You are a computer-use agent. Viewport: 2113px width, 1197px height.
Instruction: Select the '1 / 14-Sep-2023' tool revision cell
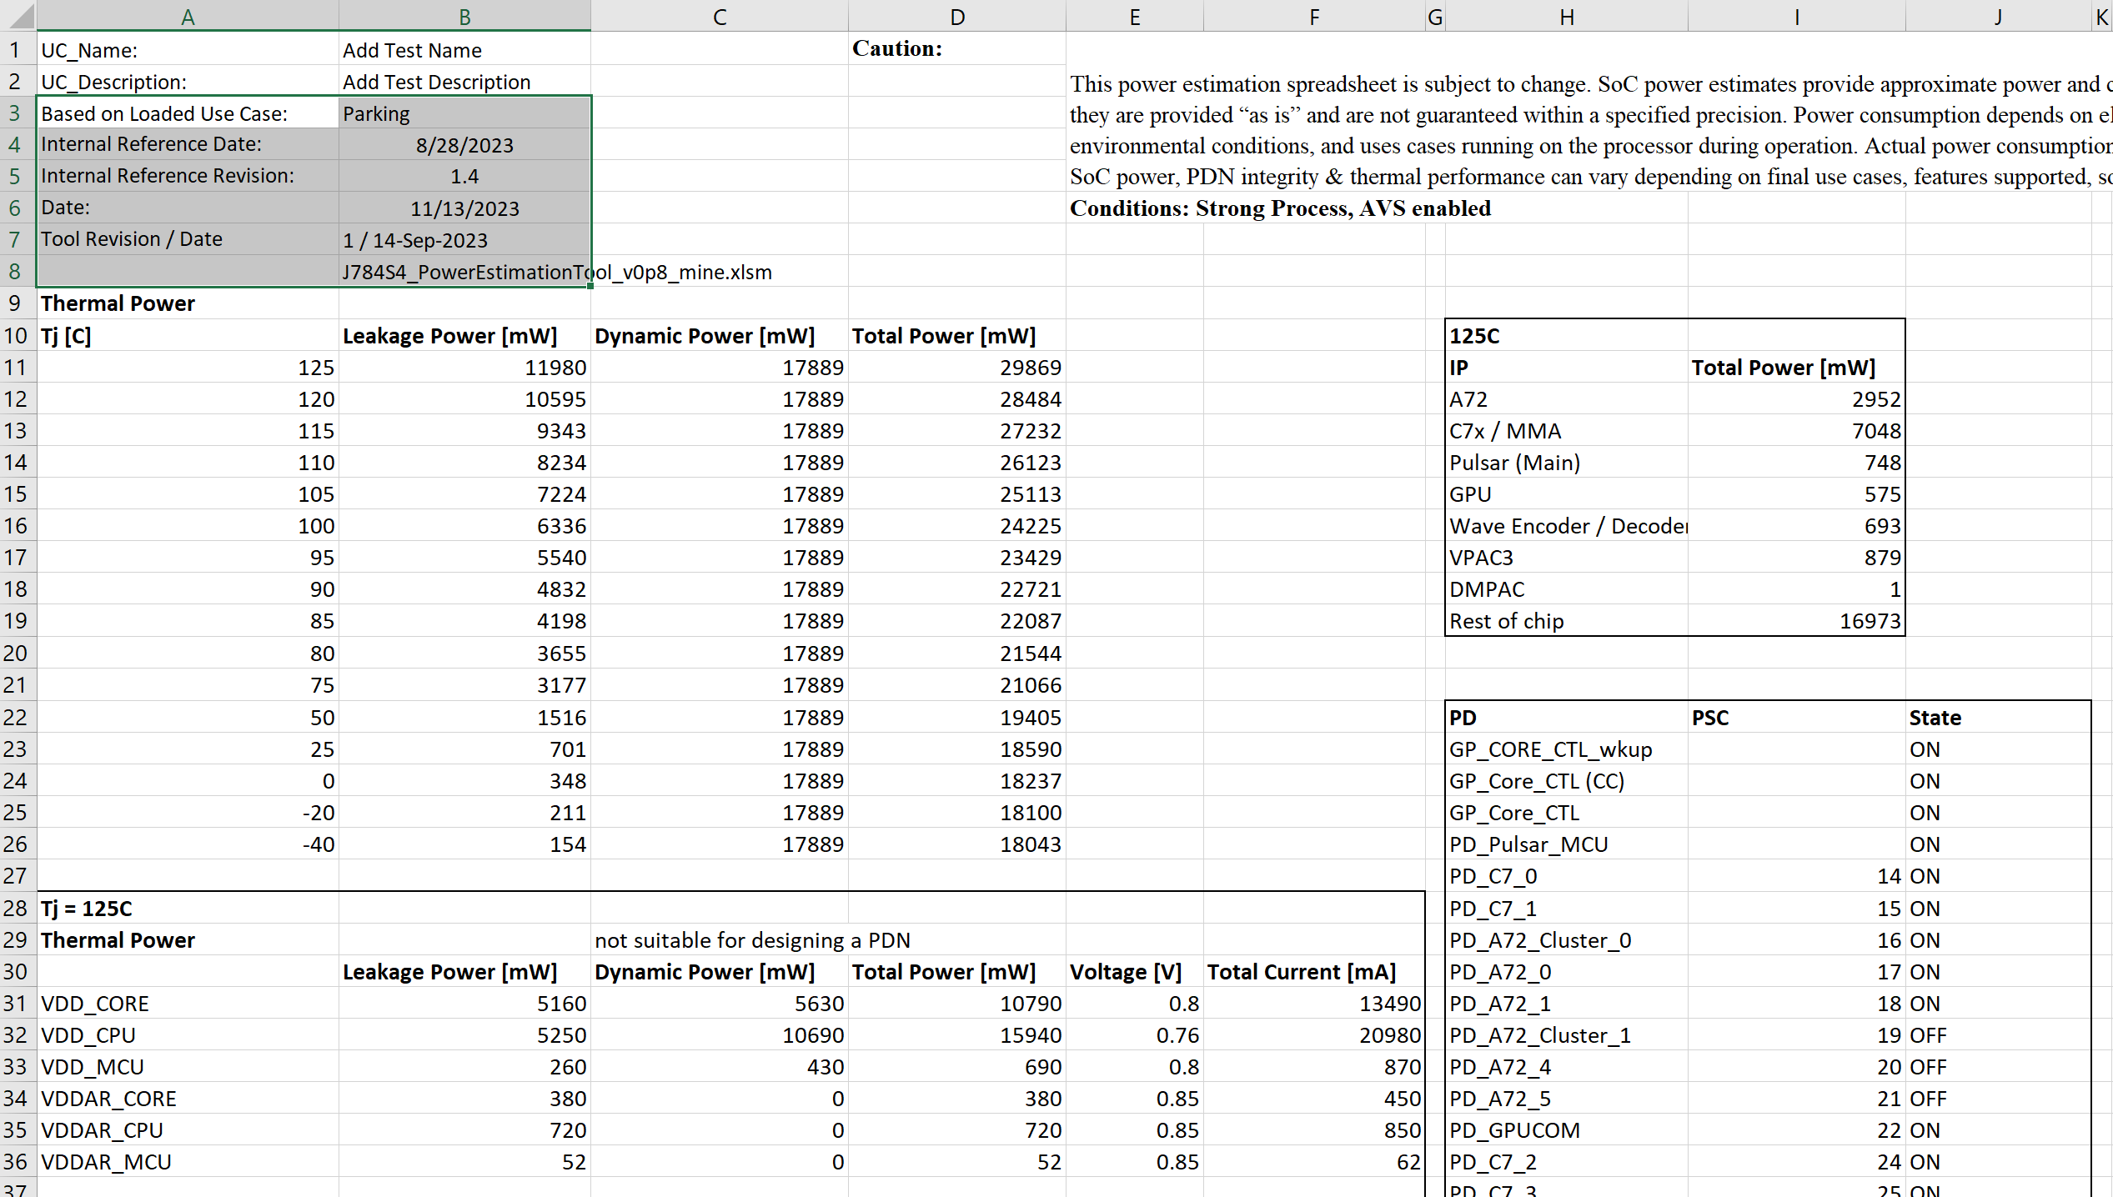tap(464, 240)
